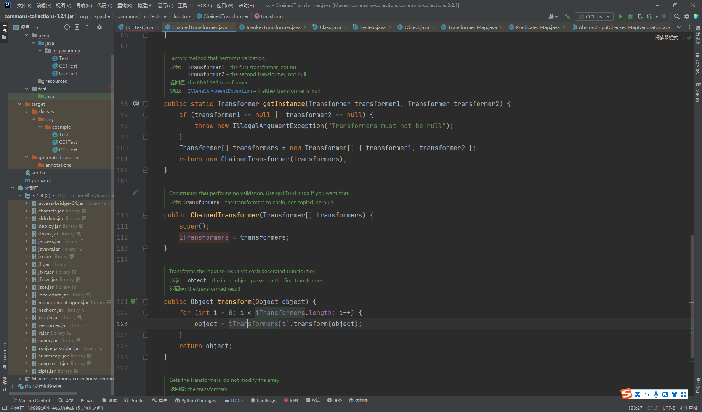This screenshot has height=412, width=702.
Task: Toggle fold marker for transform method line 121
Action: (146, 302)
